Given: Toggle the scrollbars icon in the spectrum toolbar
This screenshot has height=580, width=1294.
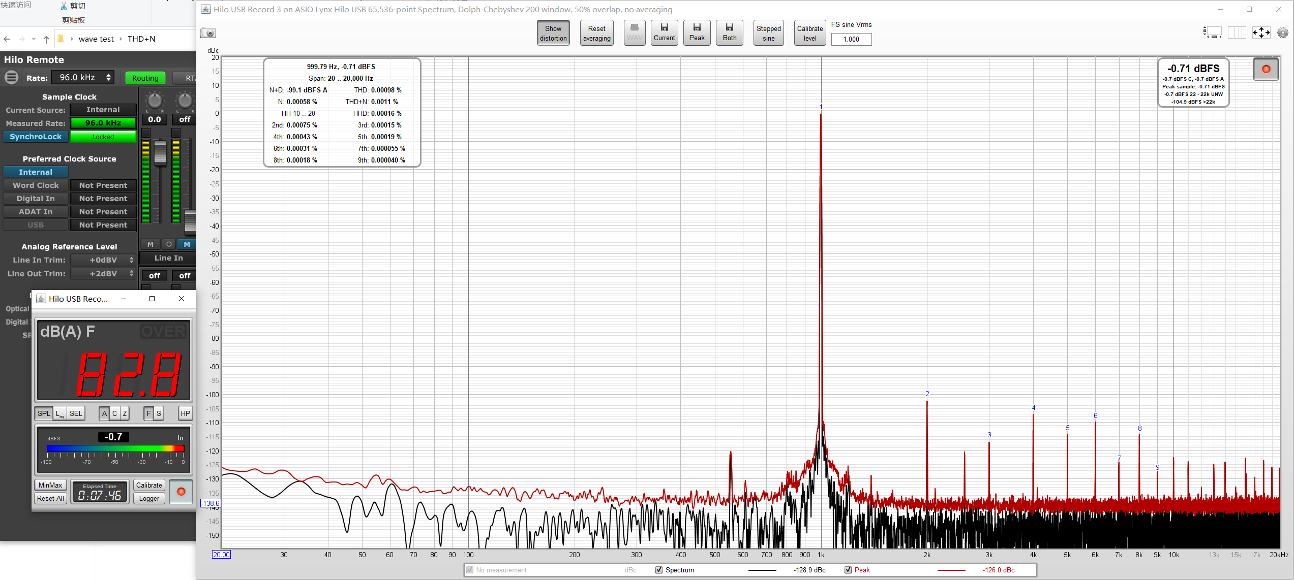Looking at the screenshot, I should coord(1213,33).
